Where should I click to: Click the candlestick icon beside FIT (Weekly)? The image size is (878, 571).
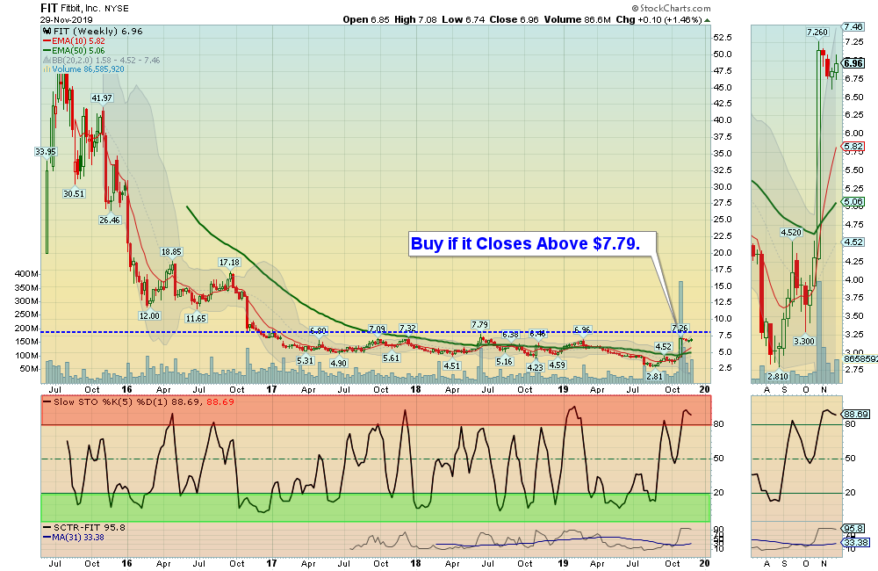47,31
